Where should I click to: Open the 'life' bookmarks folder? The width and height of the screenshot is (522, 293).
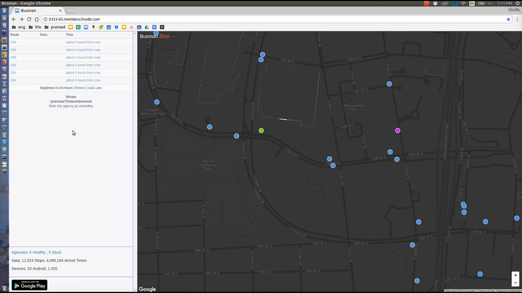(x=35, y=27)
